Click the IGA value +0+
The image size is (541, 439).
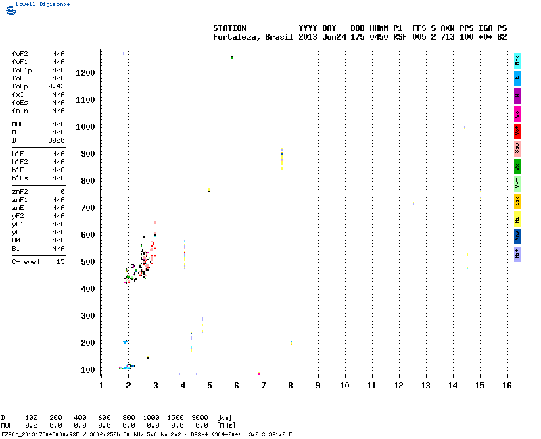(x=486, y=37)
